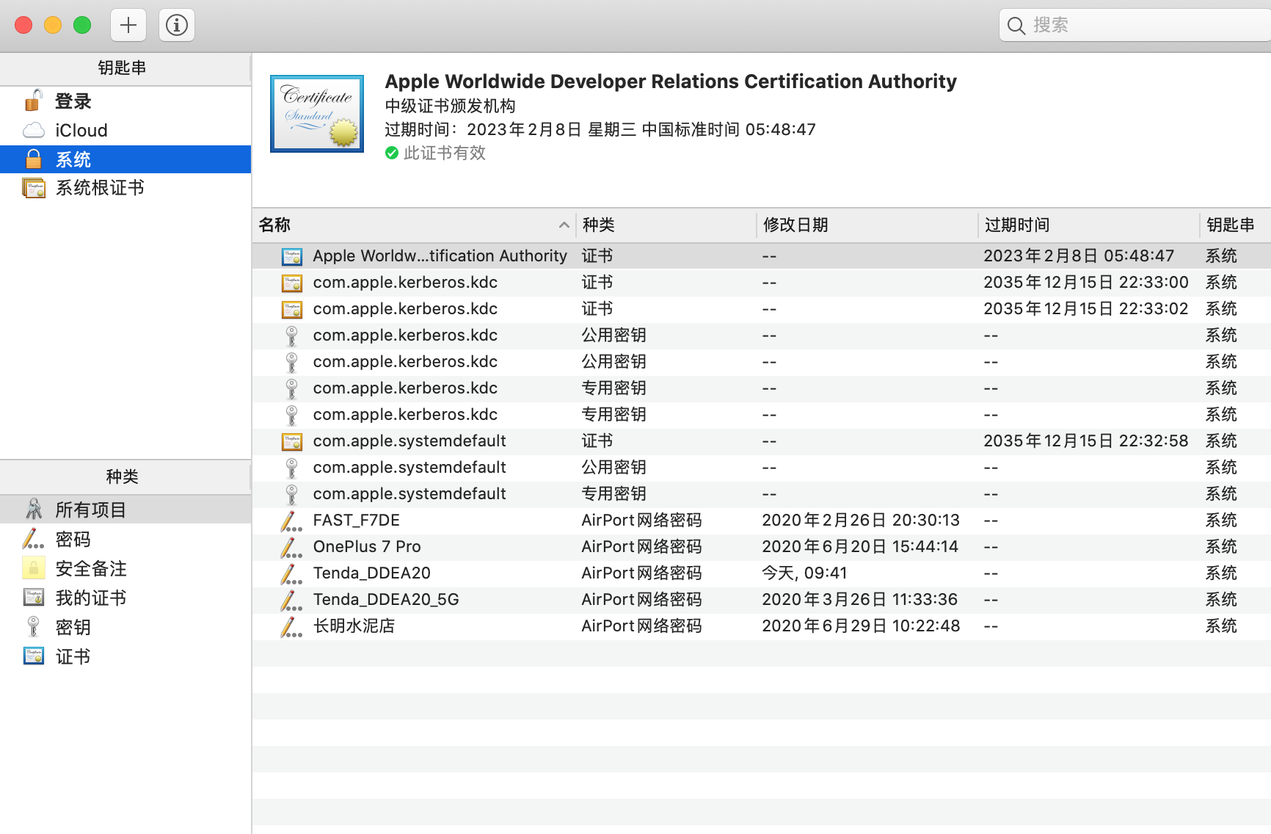Click the password pencil icon beside Tenda_DDEA20
This screenshot has width=1271, height=834.
pos(291,574)
